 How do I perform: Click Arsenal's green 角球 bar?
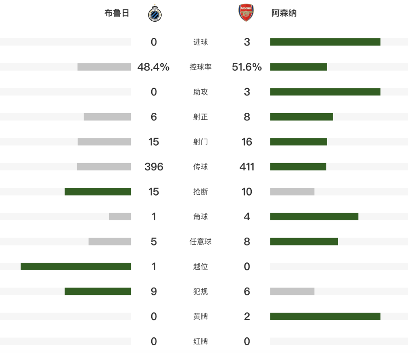(x=314, y=216)
